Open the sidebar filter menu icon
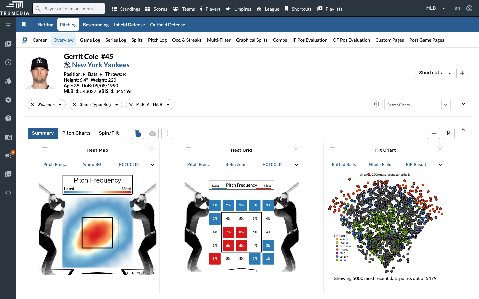The height and width of the screenshot is (299, 479). pos(8,25)
